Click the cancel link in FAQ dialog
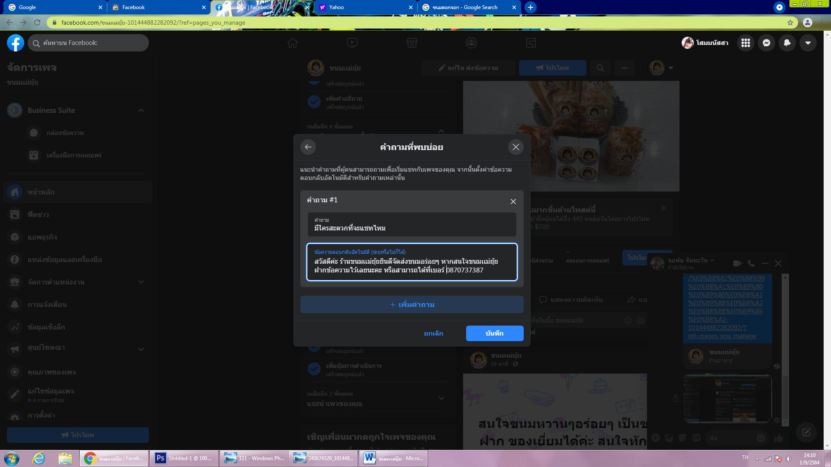 point(433,333)
